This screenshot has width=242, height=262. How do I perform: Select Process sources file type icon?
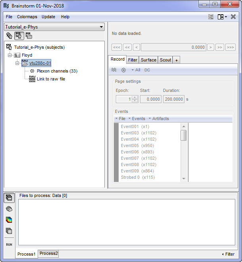click(x=9, y=208)
